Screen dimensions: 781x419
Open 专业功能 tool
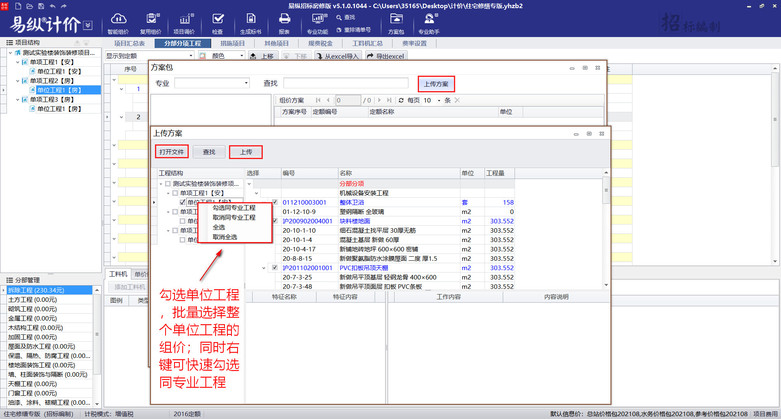318,24
